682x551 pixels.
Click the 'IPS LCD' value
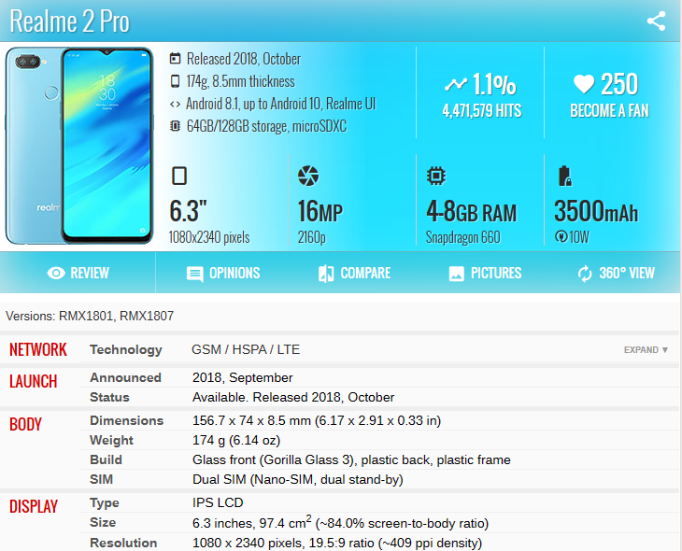[x=218, y=502]
